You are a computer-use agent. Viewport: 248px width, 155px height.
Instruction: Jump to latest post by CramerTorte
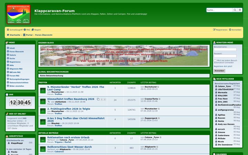point(159,99)
